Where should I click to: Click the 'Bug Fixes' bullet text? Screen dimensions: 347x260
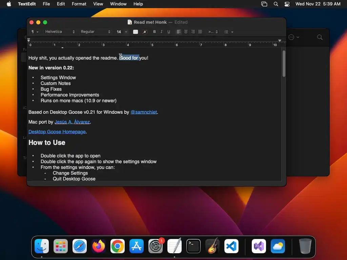(51, 89)
